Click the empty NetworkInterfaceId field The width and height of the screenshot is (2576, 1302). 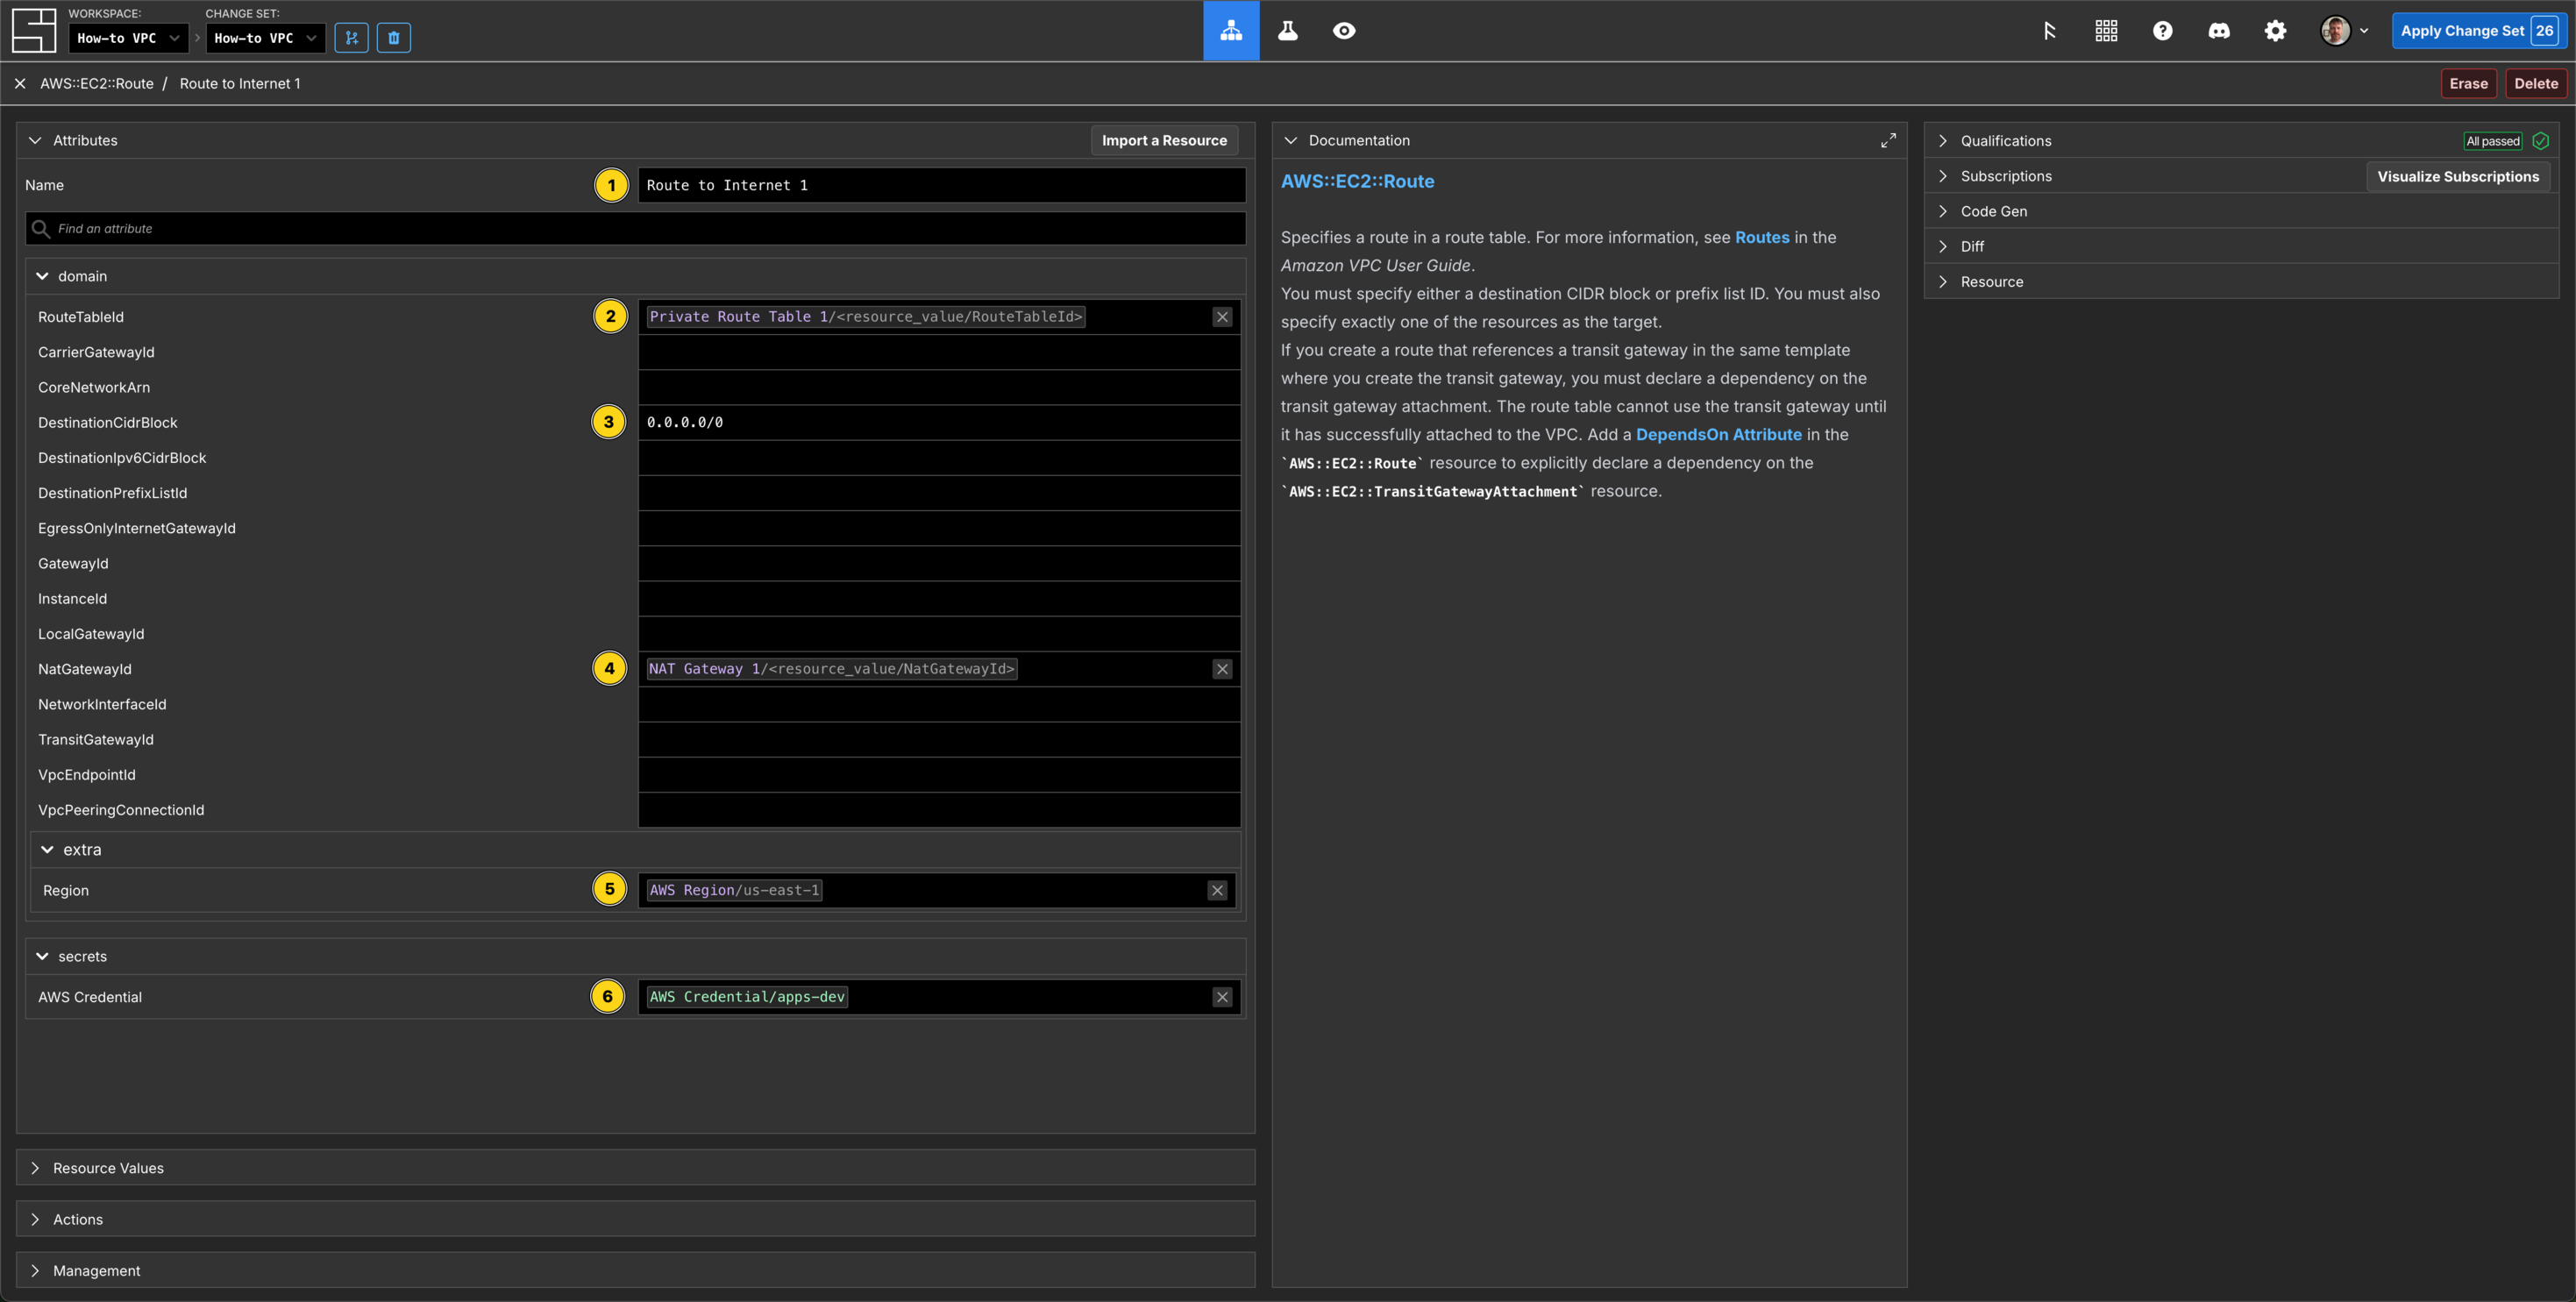click(939, 705)
